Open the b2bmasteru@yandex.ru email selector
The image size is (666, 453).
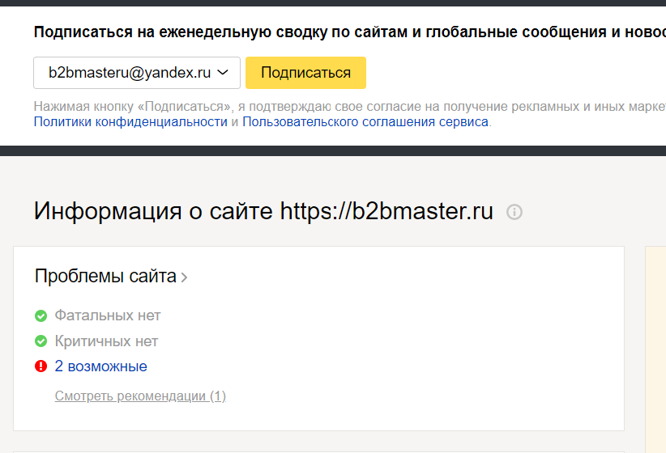[130, 73]
